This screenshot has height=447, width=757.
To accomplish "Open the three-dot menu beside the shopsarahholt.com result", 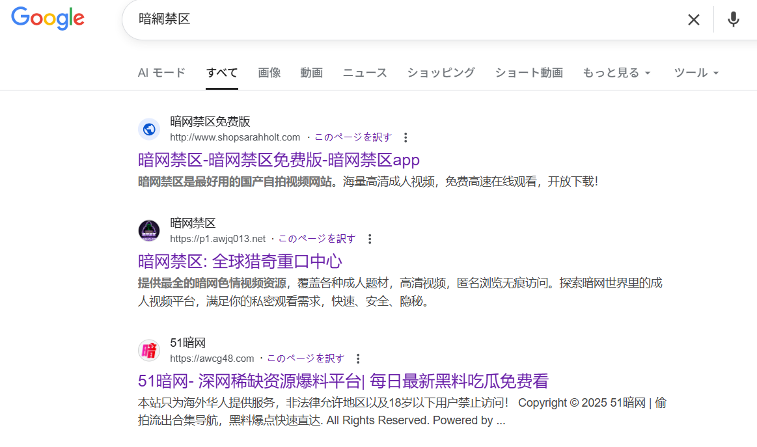I will pyautogui.click(x=406, y=137).
